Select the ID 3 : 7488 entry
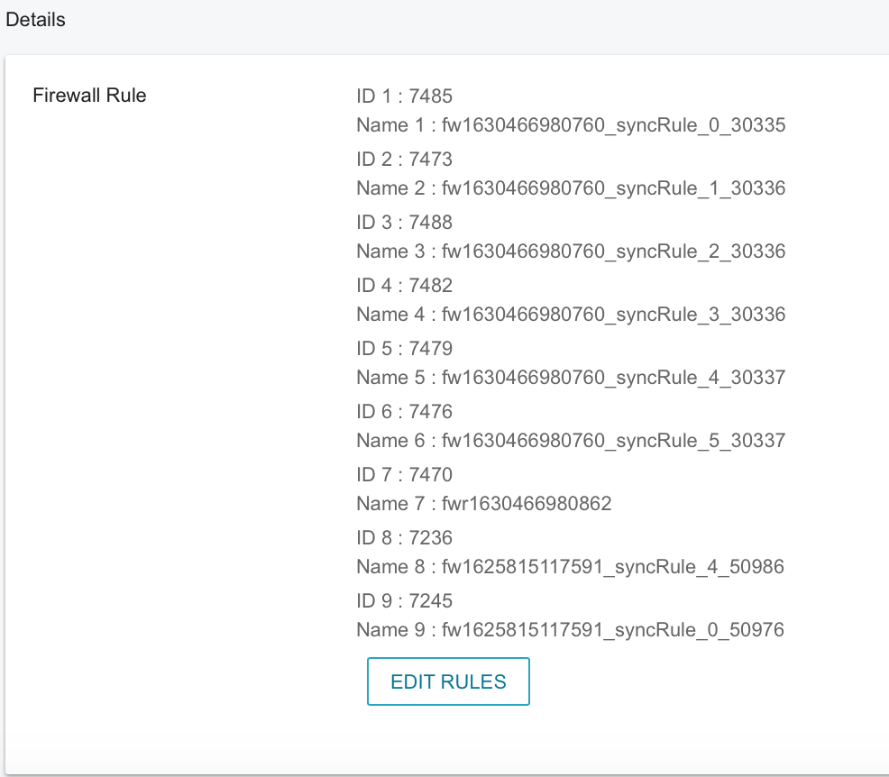 (x=404, y=222)
